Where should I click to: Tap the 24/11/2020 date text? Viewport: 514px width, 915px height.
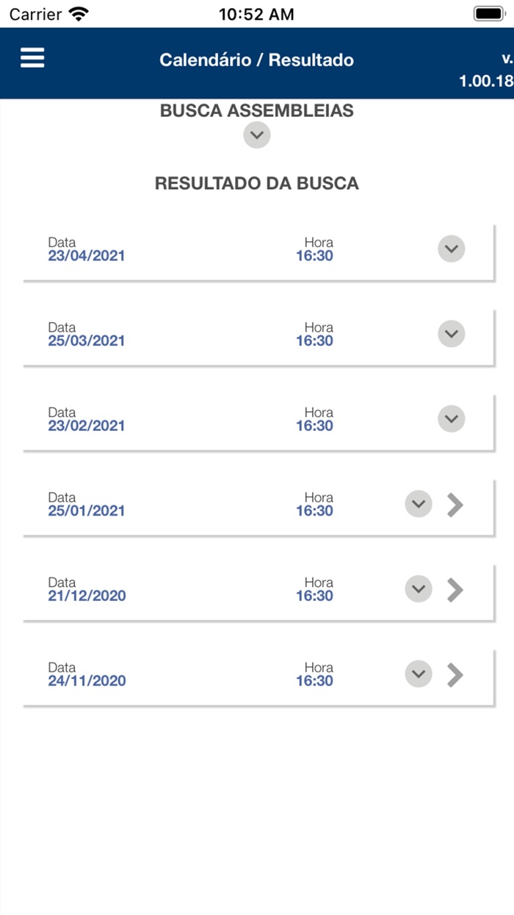87,680
